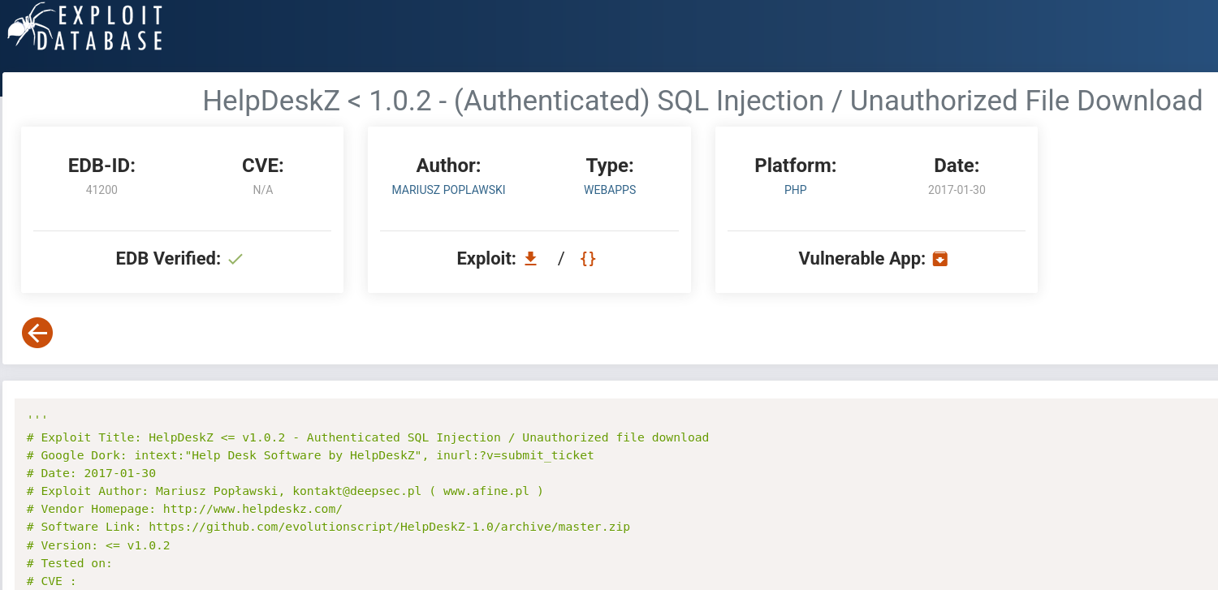Click the 'Author:' label
Viewport: 1218px width, 590px height.
449,166
